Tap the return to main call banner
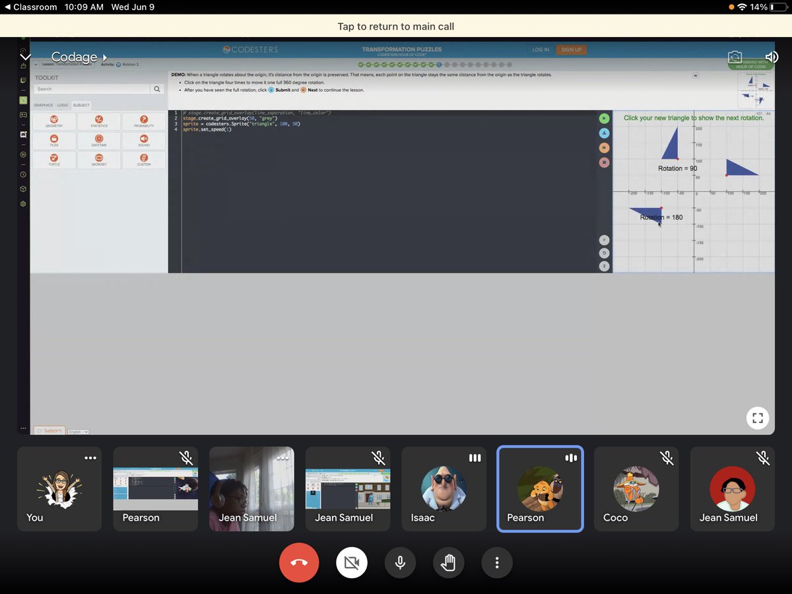Screen dimensions: 792x594 pos(396,26)
